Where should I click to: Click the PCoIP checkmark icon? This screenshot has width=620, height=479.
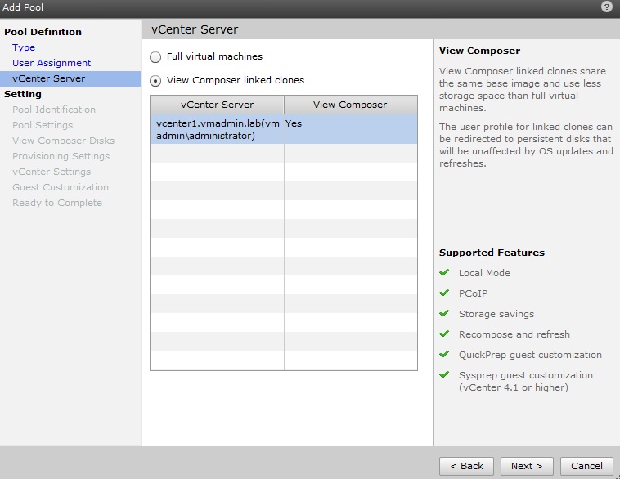(x=444, y=293)
